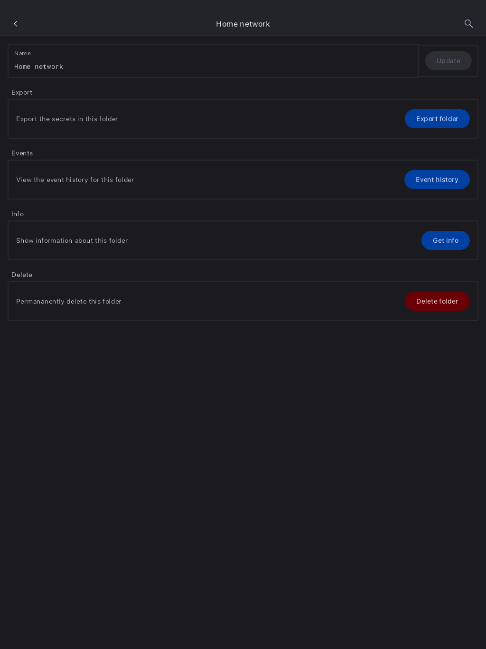Select the 'Events' section heading
Screen dimensions: 486x649
coord(22,153)
